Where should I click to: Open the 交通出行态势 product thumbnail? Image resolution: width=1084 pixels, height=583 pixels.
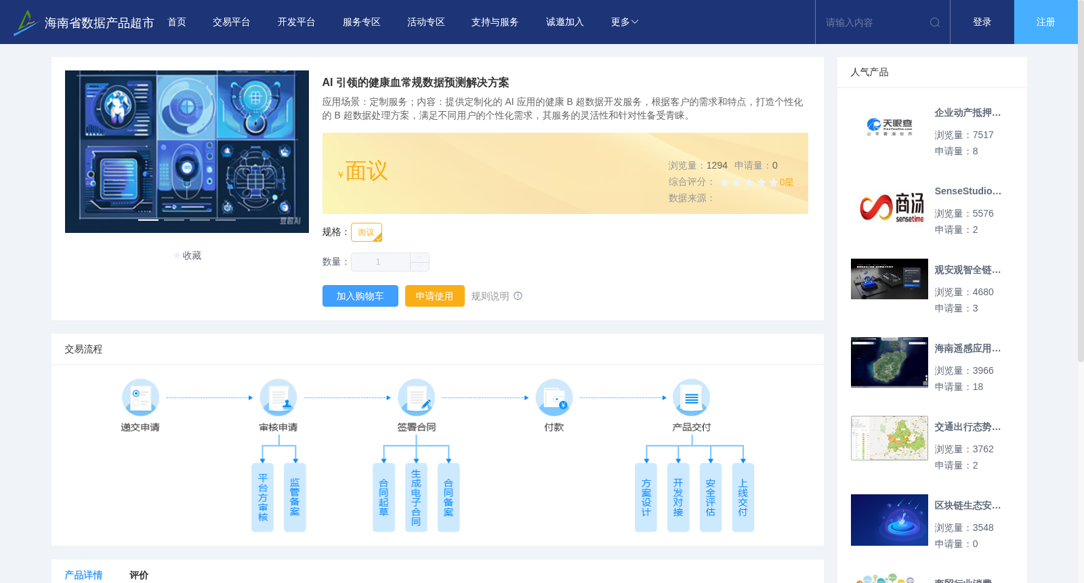click(x=890, y=438)
